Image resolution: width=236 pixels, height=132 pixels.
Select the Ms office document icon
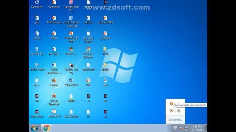click(54, 49)
